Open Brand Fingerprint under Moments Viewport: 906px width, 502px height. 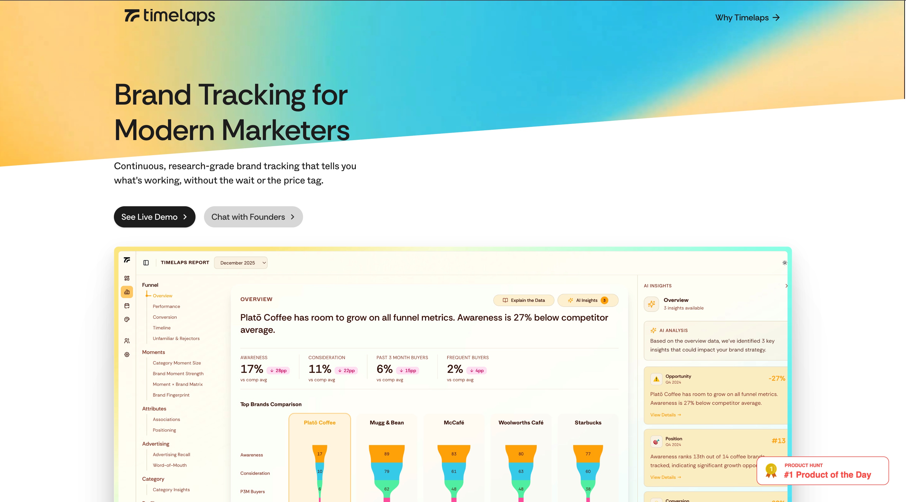coord(171,395)
